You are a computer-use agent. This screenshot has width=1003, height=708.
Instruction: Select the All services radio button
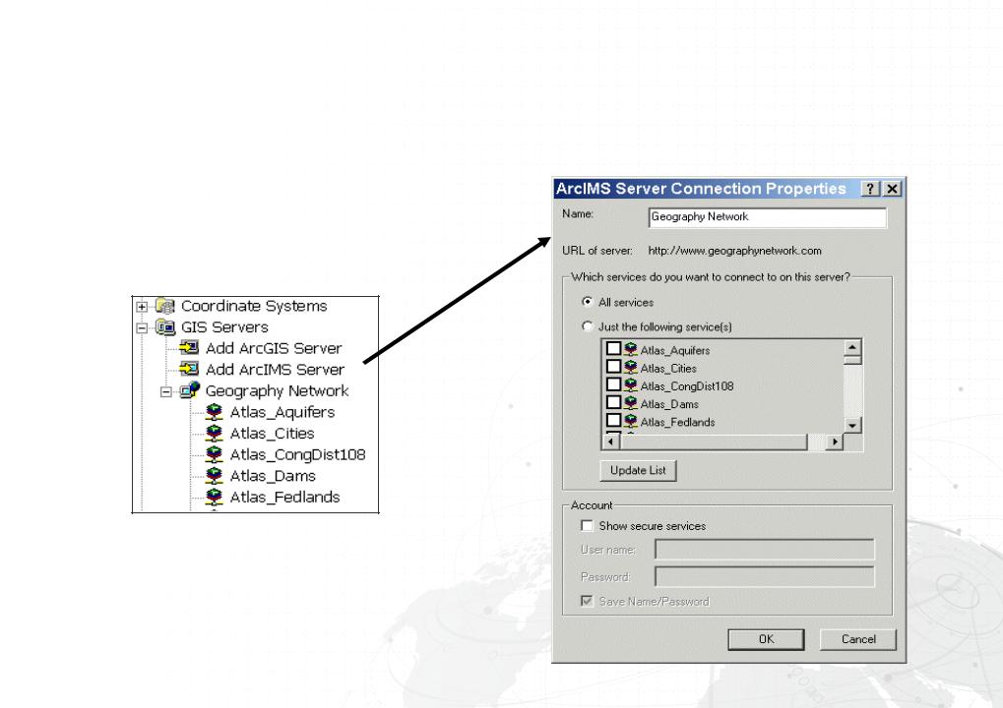pyautogui.click(x=588, y=302)
